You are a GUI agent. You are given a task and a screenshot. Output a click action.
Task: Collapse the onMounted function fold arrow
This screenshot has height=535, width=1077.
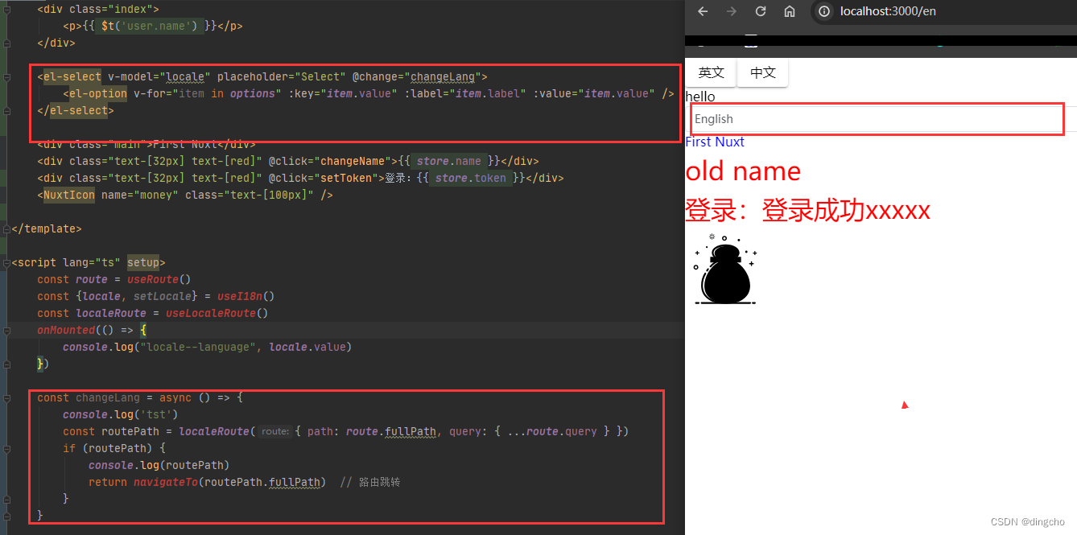pos(6,330)
